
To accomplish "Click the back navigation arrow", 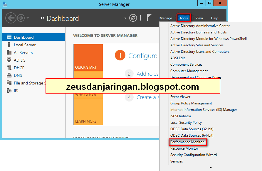I will (11, 18).
